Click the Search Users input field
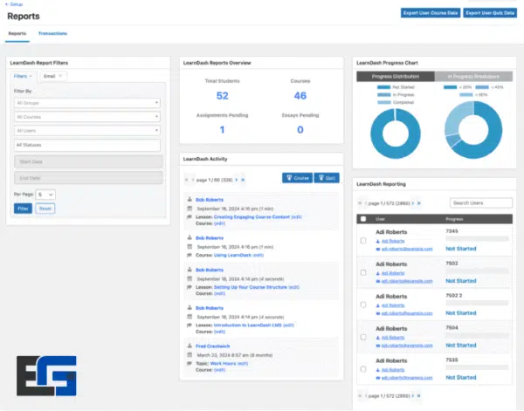524x411 pixels. 481,203
